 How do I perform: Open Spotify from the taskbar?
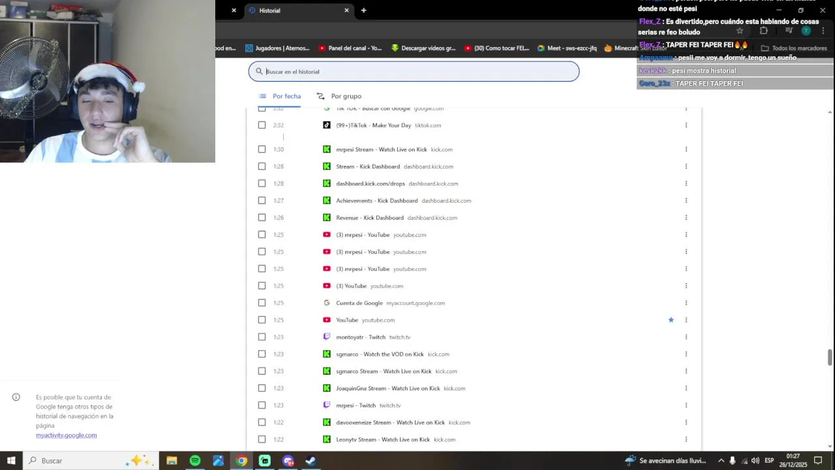point(195,461)
